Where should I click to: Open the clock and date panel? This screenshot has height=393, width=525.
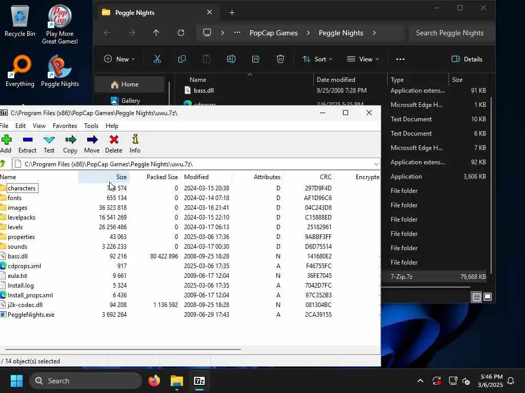[490, 381]
